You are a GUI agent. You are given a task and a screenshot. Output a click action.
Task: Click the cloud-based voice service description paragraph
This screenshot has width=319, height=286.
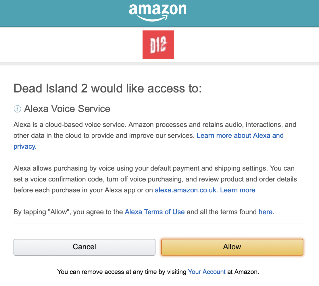point(155,135)
